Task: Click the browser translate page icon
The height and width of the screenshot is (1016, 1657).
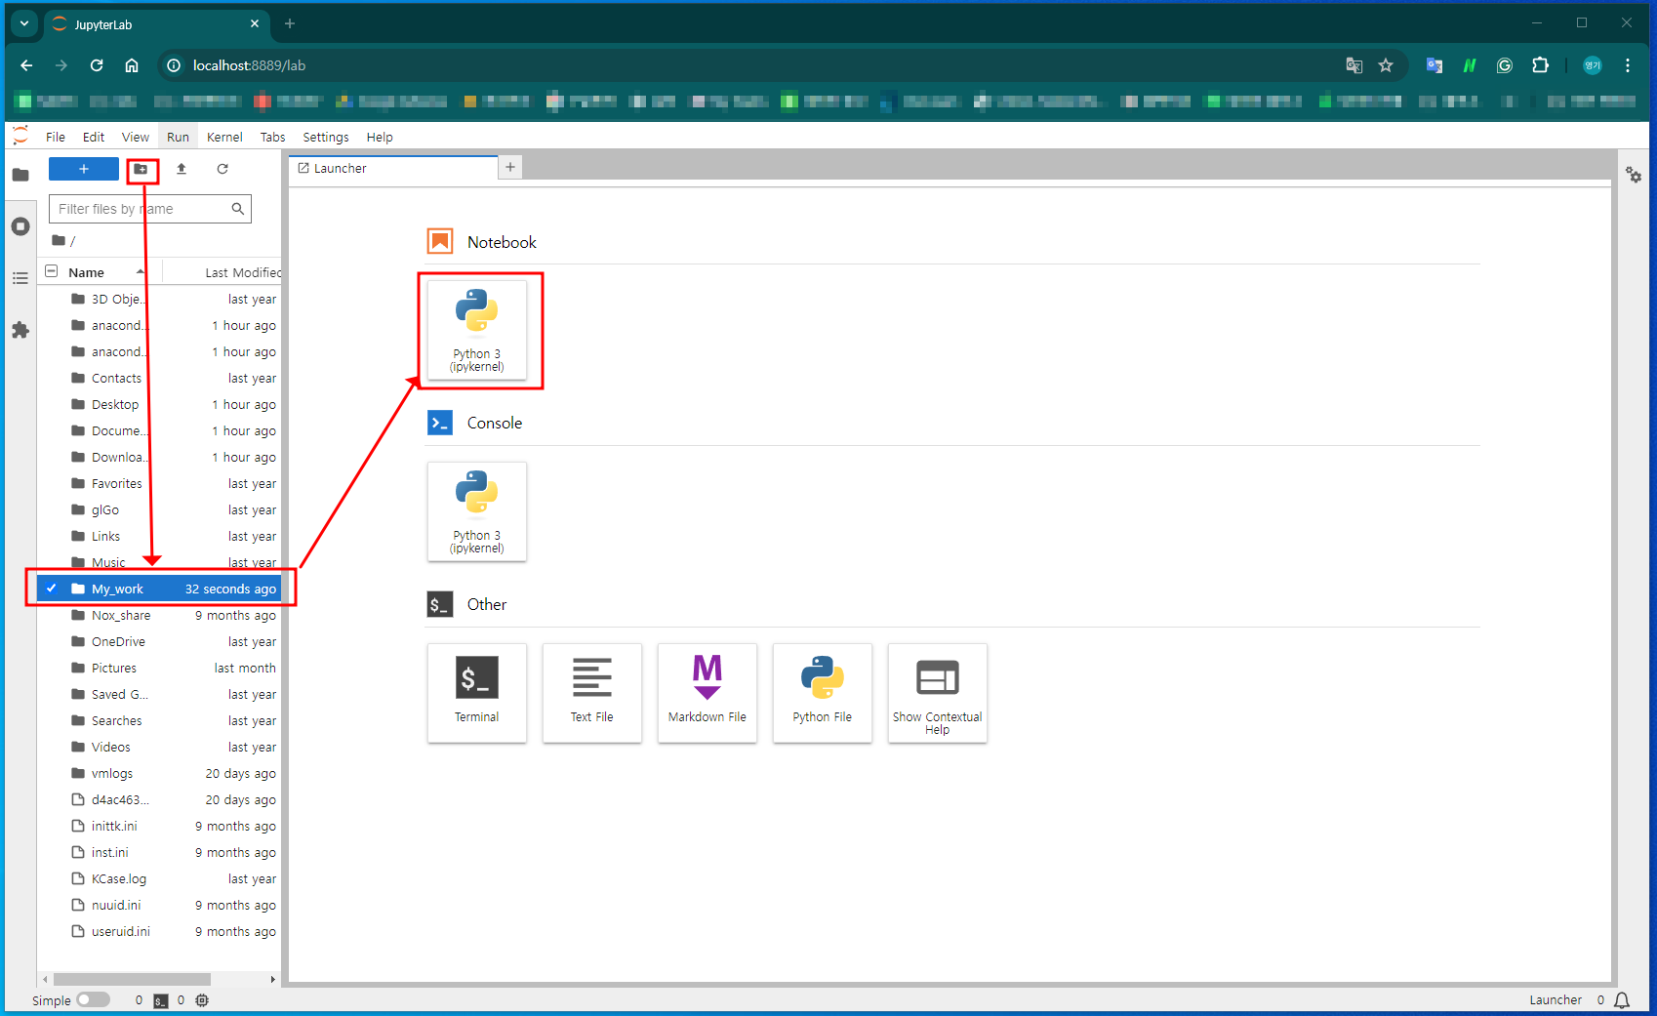Action: coord(1354,65)
